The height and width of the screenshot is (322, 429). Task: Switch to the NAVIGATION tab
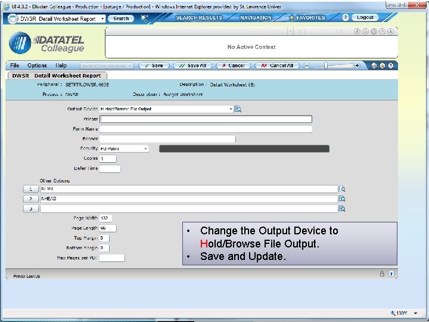256,18
